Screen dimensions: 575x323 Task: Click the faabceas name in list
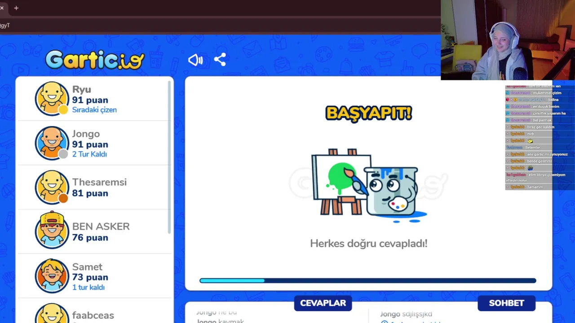93,315
